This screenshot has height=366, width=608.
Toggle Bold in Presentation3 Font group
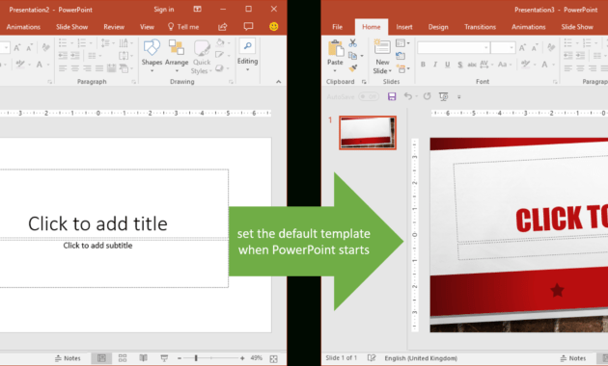(423, 65)
